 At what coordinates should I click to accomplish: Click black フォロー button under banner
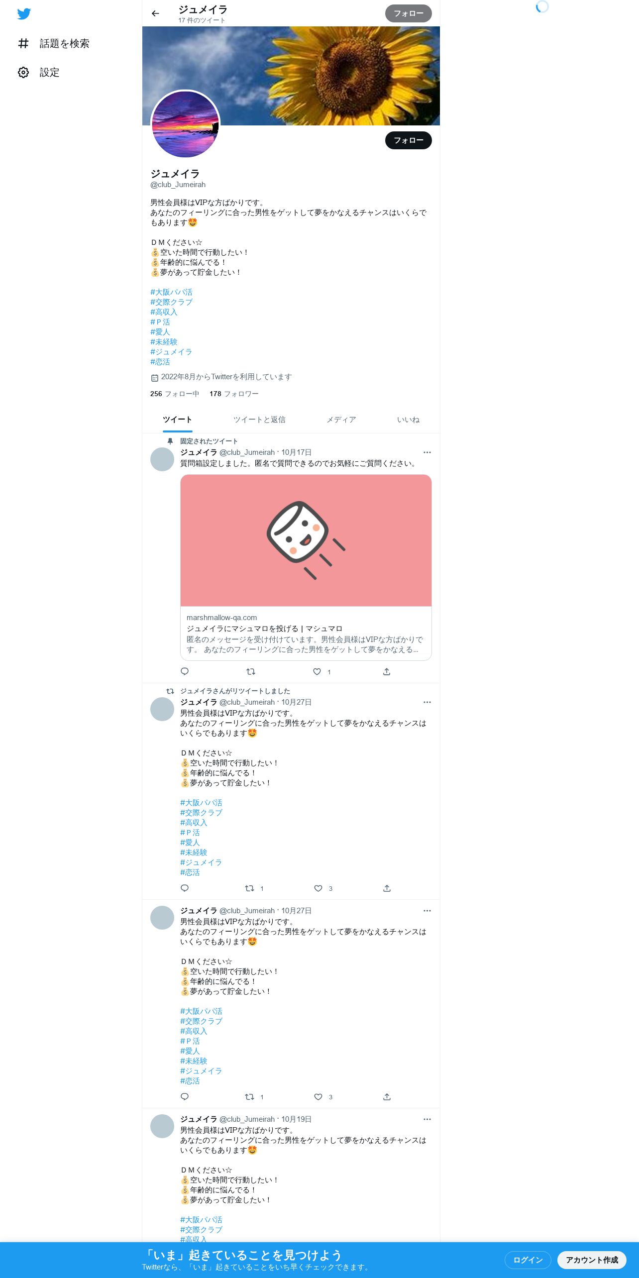pyautogui.click(x=409, y=140)
